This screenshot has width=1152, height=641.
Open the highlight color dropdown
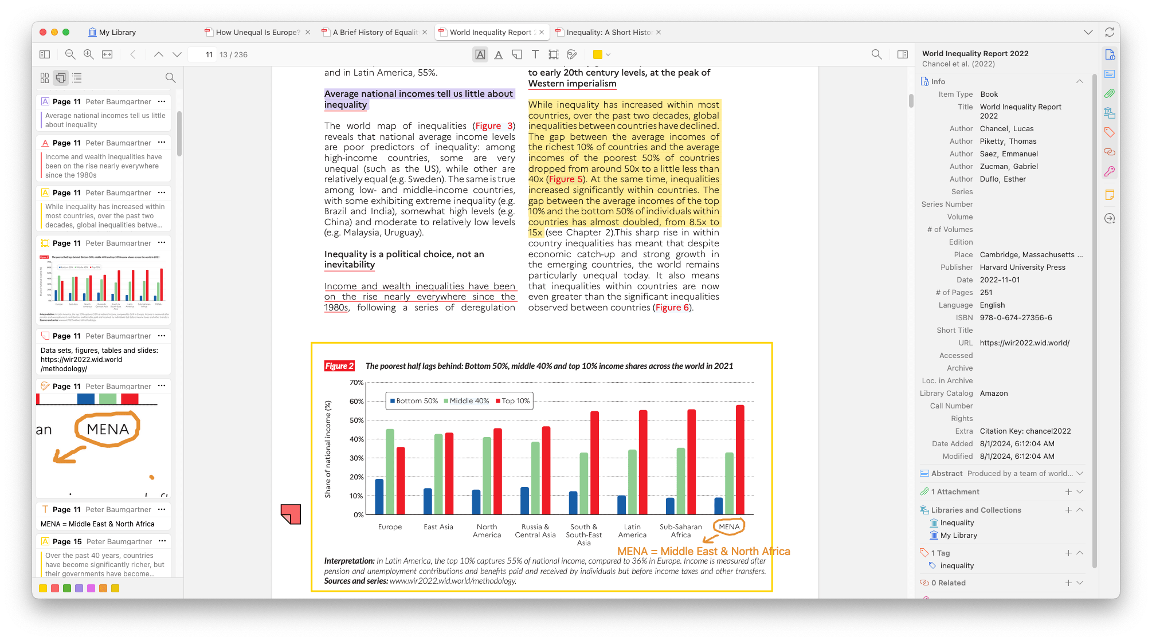608,54
